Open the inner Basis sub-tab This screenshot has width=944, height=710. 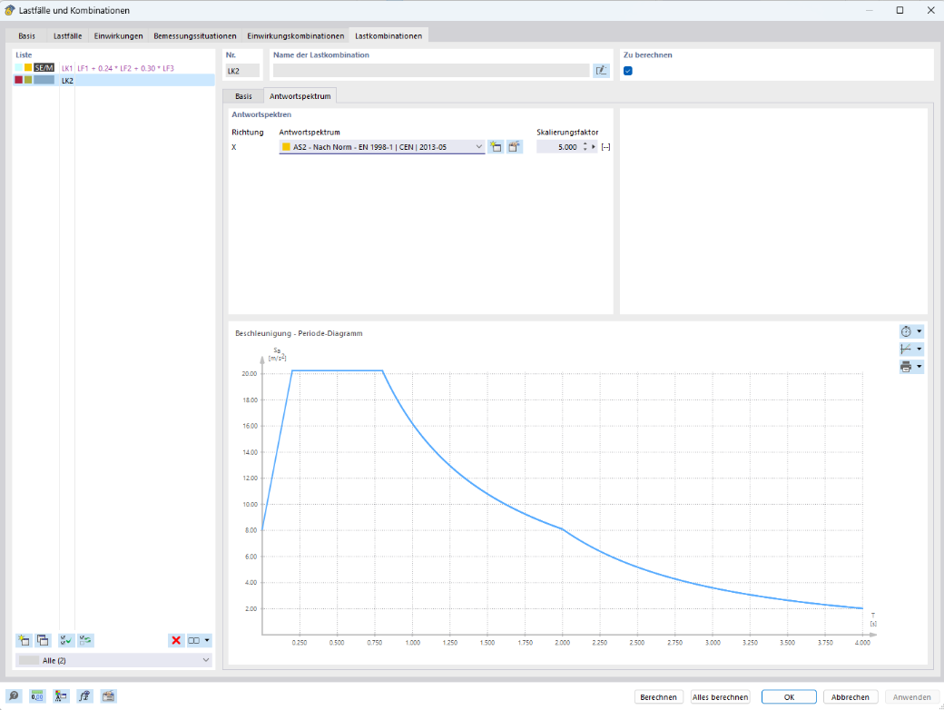[x=243, y=96]
